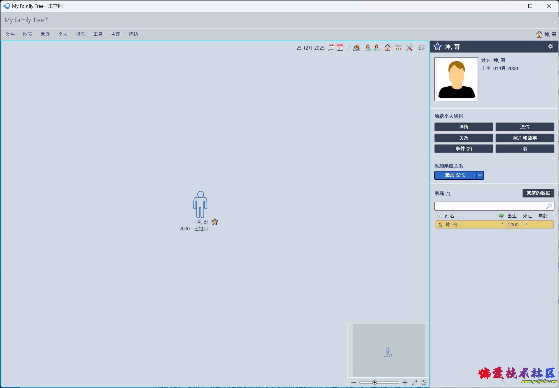
Task: Click the house home-person icon in chart toolbar
Action: pyautogui.click(x=387, y=48)
